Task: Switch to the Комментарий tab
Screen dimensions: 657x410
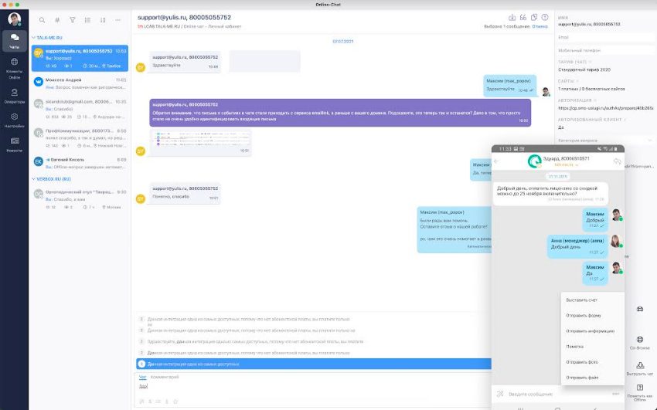Action: [165, 377]
